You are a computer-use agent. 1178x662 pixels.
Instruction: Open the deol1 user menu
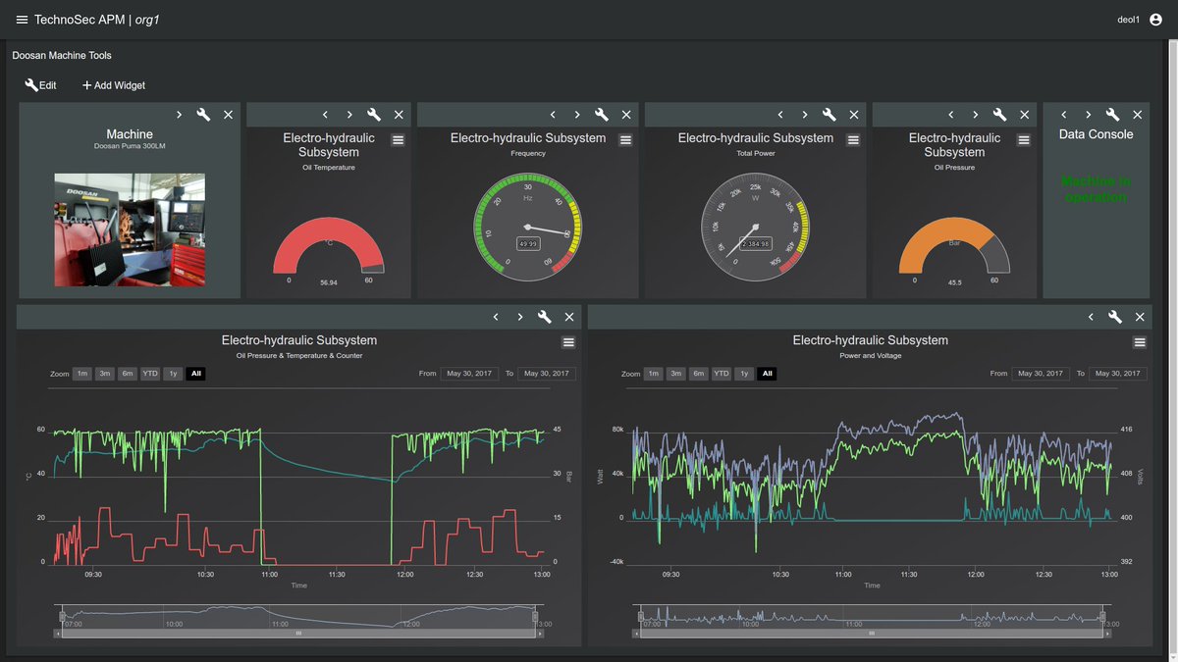[1128, 18]
